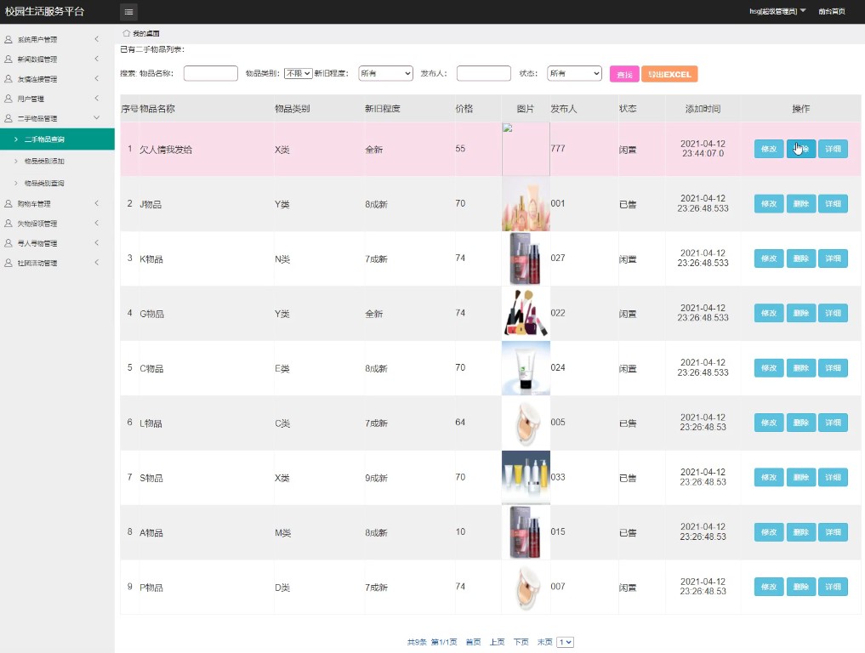Focus the 发布人 search input

pos(484,73)
